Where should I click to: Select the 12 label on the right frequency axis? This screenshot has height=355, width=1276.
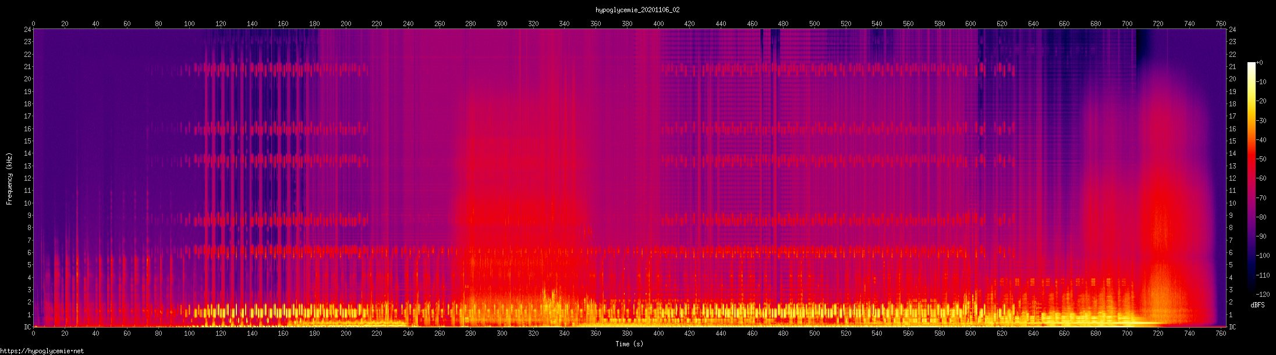pyautogui.click(x=1232, y=178)
